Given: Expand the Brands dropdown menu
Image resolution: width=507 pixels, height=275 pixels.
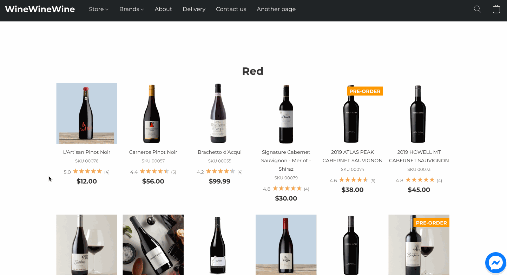Looking at the screenshot, I should click(x=132, y=9).
